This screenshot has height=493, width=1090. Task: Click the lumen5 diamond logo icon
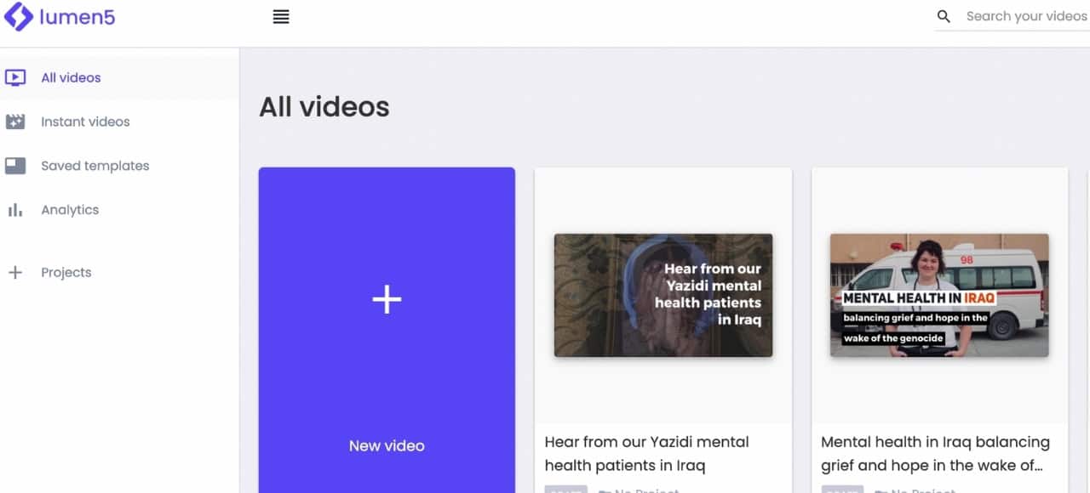(18, 17)
